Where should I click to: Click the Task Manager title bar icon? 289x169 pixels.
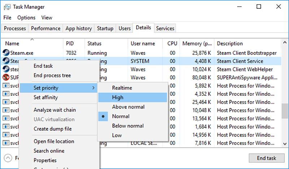point(7,6)
